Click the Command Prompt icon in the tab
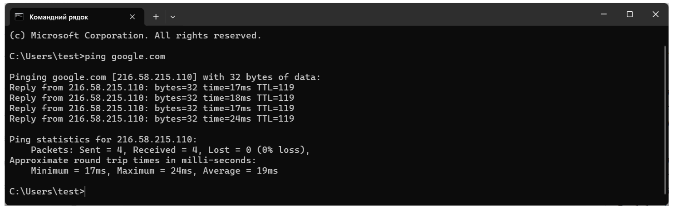673x208 pixels. click(19, 18)
